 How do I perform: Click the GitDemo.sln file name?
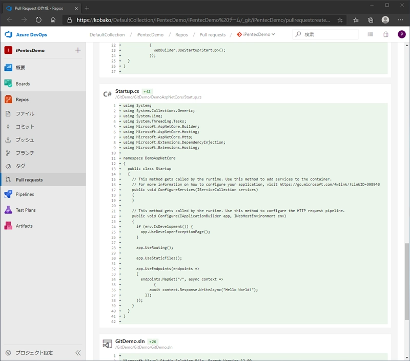coord(130,341)
